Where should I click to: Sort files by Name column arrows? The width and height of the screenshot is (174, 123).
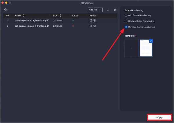coord(23,16)
